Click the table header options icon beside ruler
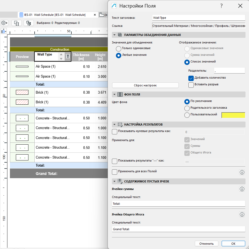Viewport: 249px width, 249px height. point(3,31)
